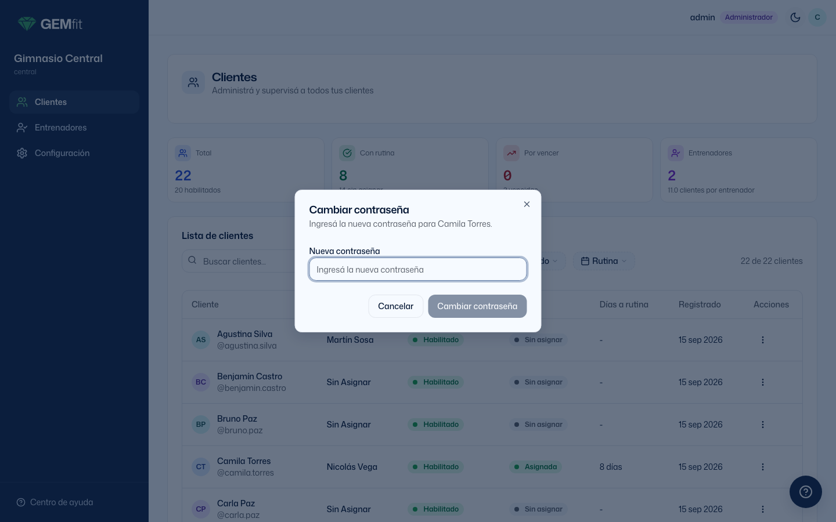Click the floating help question-mark button

point(806,492)
